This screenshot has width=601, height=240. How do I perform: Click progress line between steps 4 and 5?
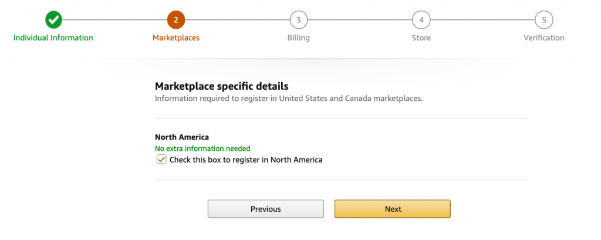point(482,20)
